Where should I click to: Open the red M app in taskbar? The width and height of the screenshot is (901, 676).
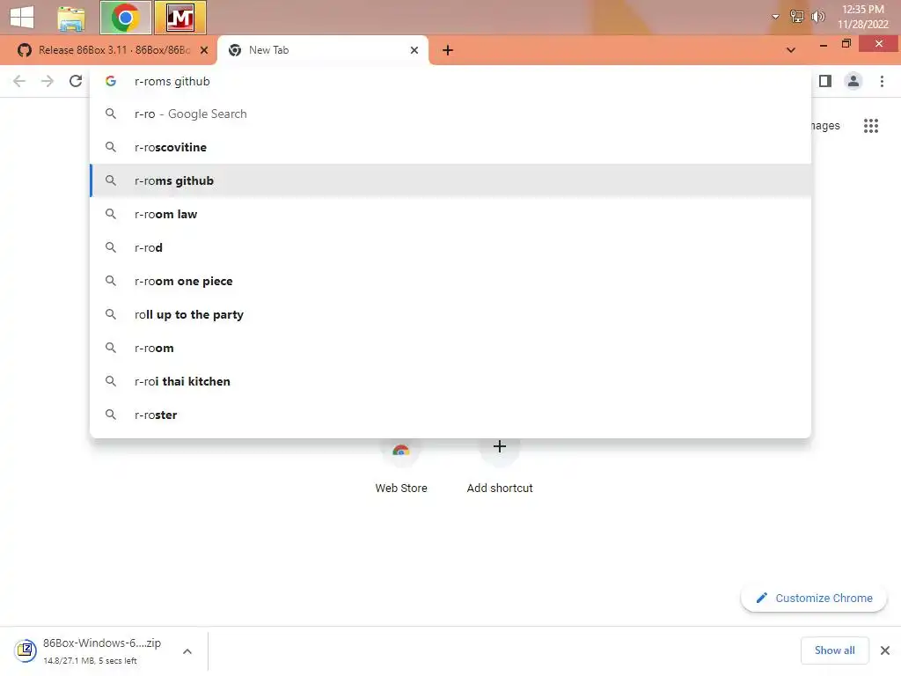[179, 18]
